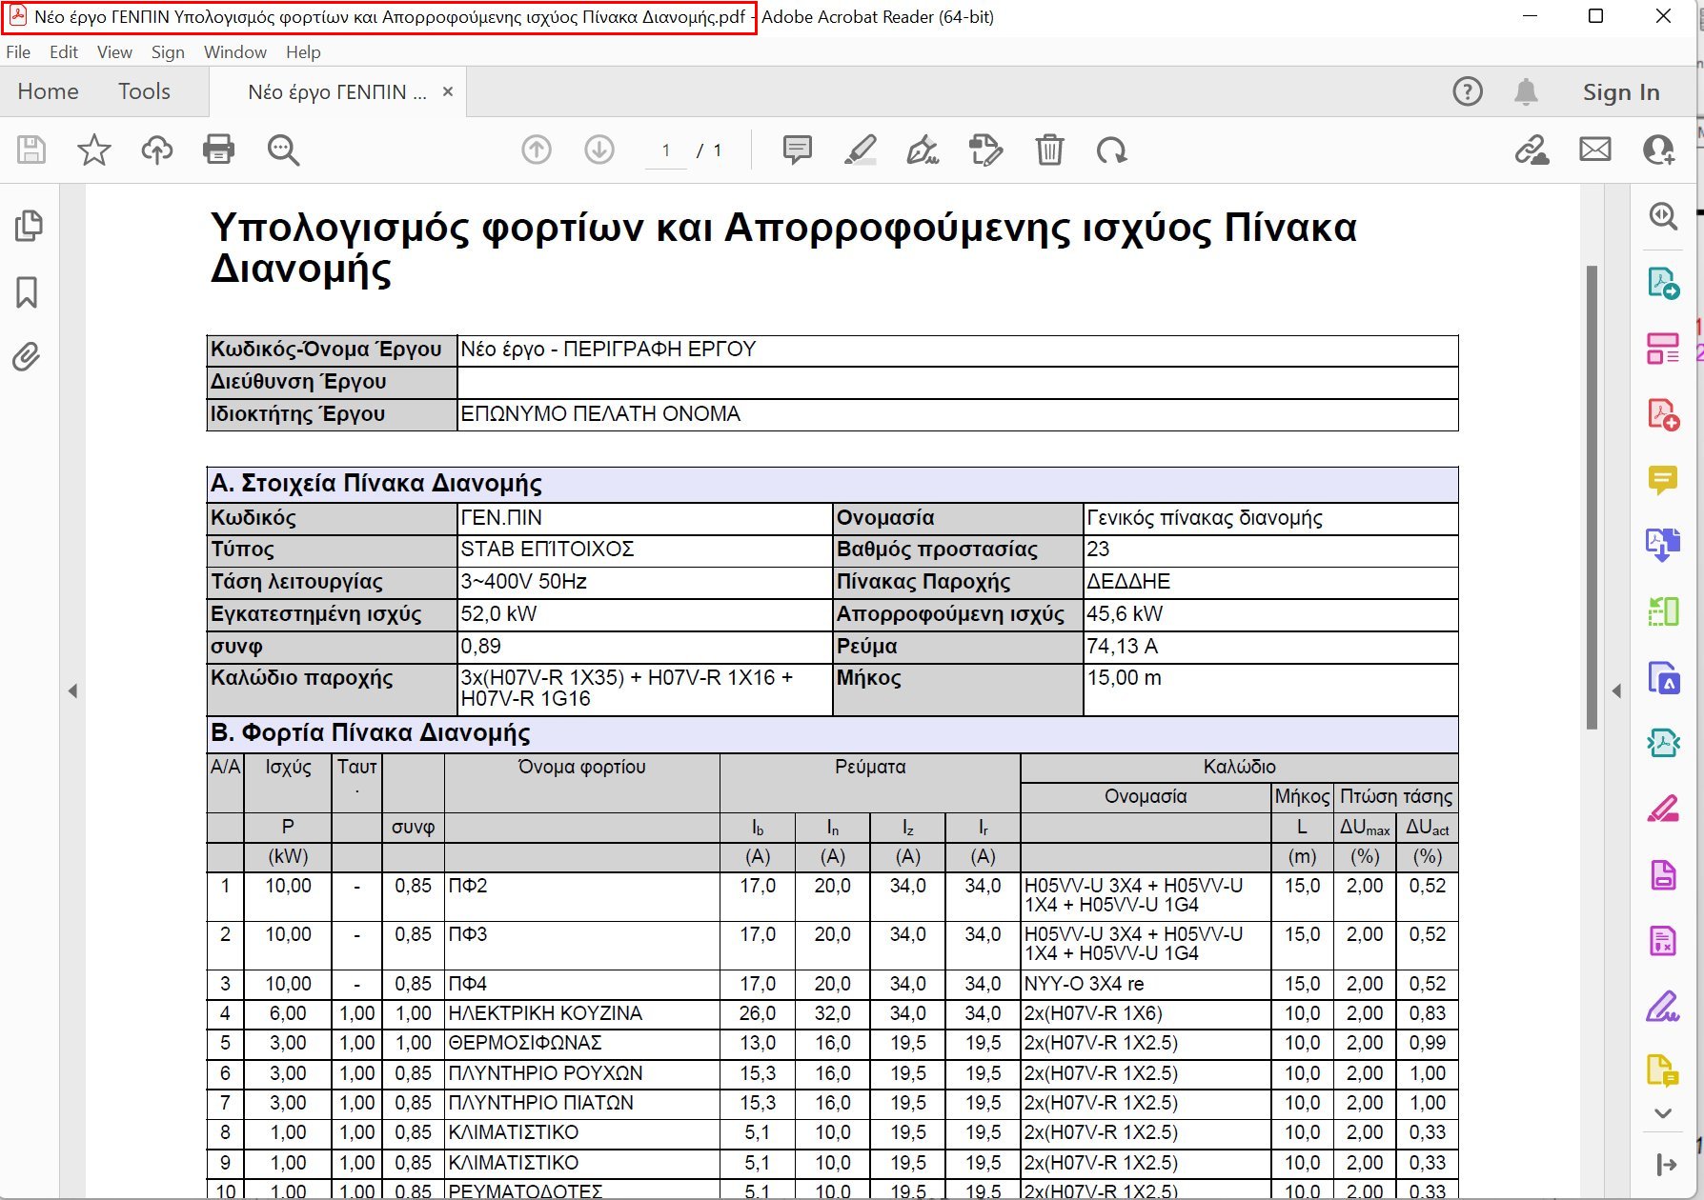
Task: Click the vertical document scrollbar thumb
Action: click(1592, 497)
